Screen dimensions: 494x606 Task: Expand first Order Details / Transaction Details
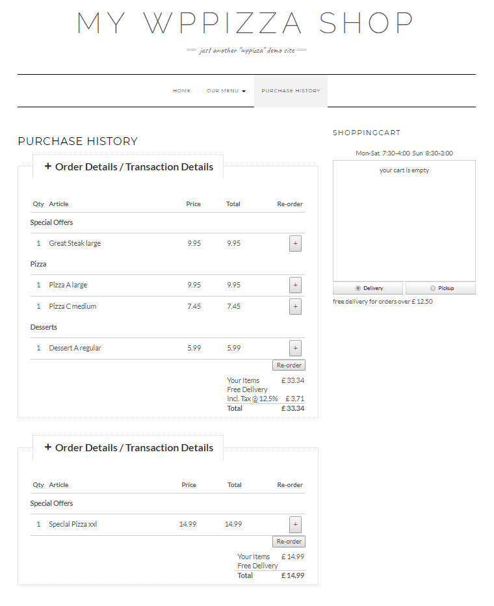click(x=129, y=167)
